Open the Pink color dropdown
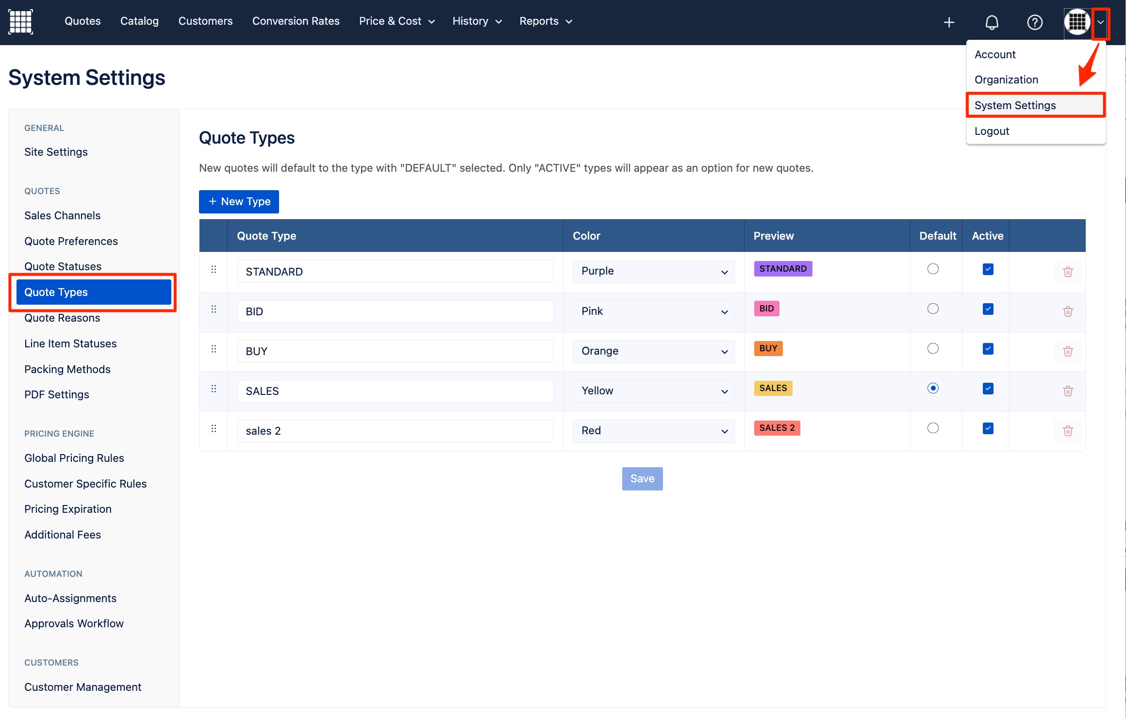 (654, 311)
